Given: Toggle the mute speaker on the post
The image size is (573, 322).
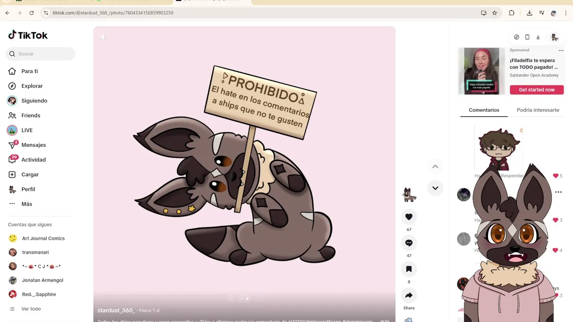Looking at the screenshot, I should point(104,37).
